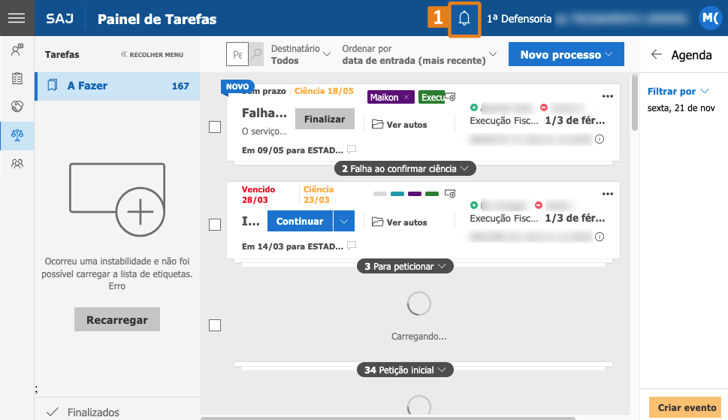This screenshot has width=728, height=420.
Task: Click the Falha... task title
Action: (x=264, y=113)
